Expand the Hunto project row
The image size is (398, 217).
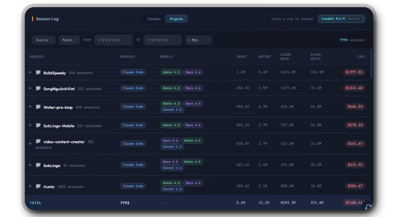[30, 186]
